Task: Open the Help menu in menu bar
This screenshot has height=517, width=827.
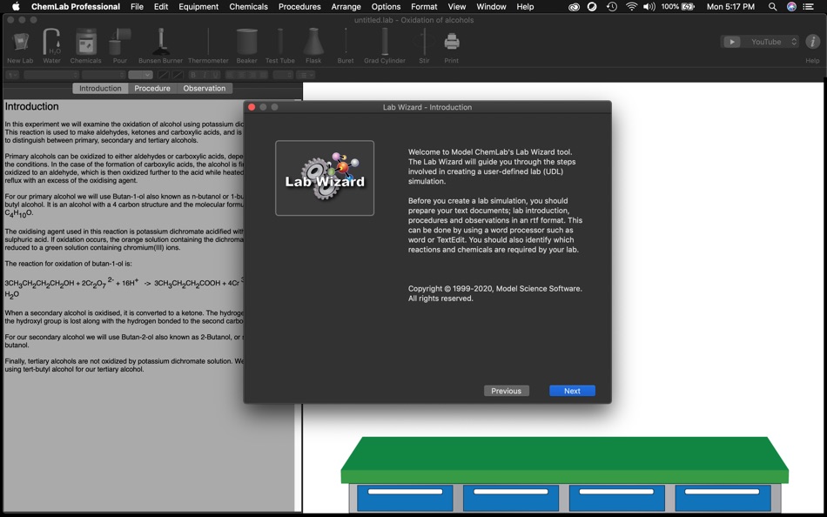Action: coord(525,7)
